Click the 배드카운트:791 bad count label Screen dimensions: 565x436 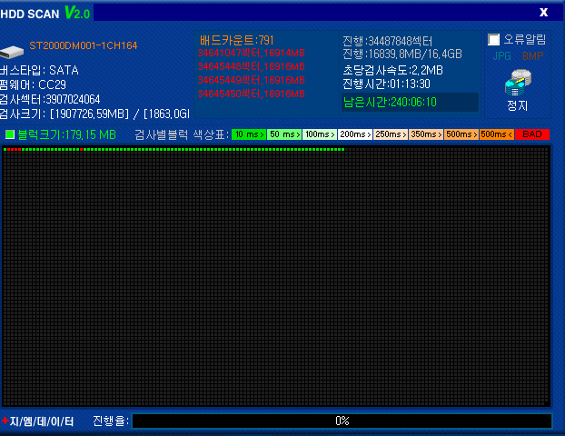(236, 40)
